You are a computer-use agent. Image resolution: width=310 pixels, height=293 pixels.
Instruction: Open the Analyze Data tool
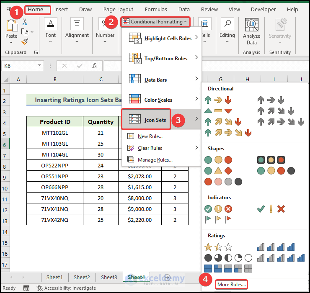click(x=251, y=31)
